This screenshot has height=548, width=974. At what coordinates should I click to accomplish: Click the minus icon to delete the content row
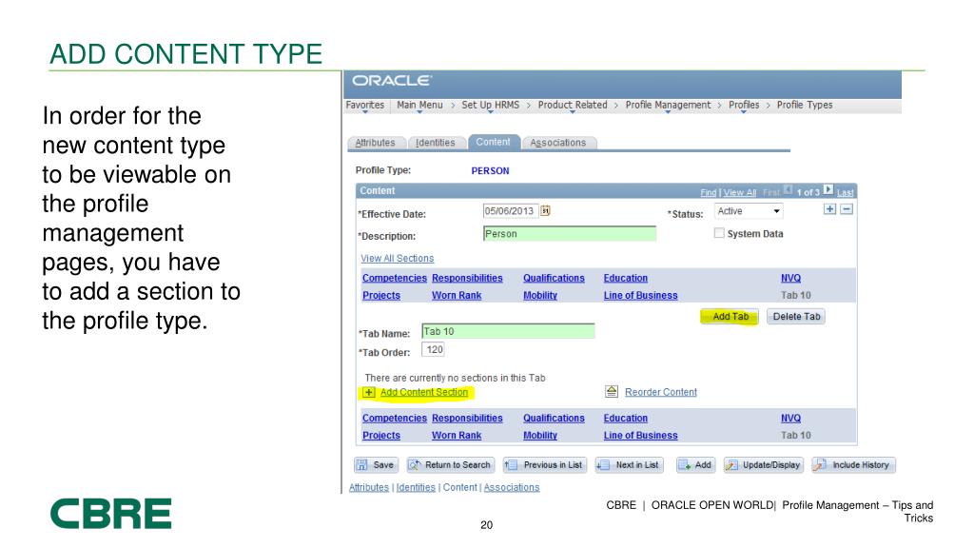coord(847,209)
